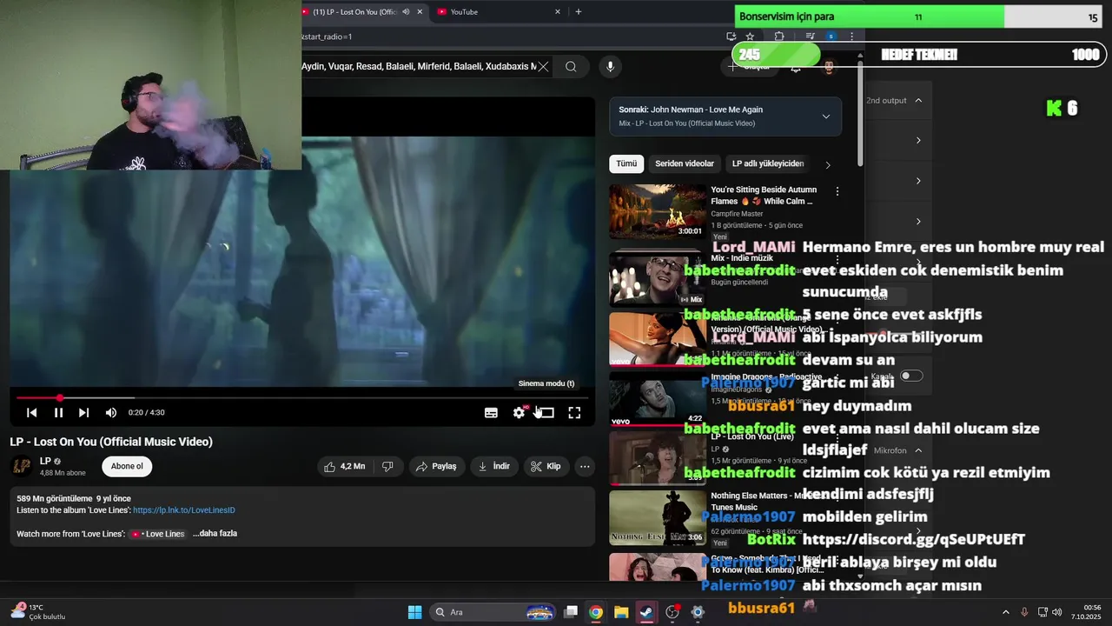Expand description with ...daha fazla
Screen dimensions: 1112x626
215,534
